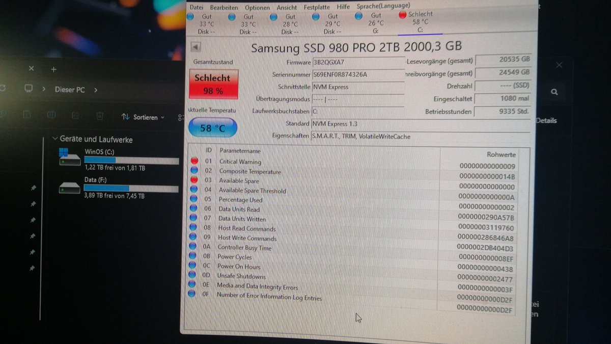Click the monitor icon in Explorer breadcrumb
The image size is (611, 344).
(29, 89)
